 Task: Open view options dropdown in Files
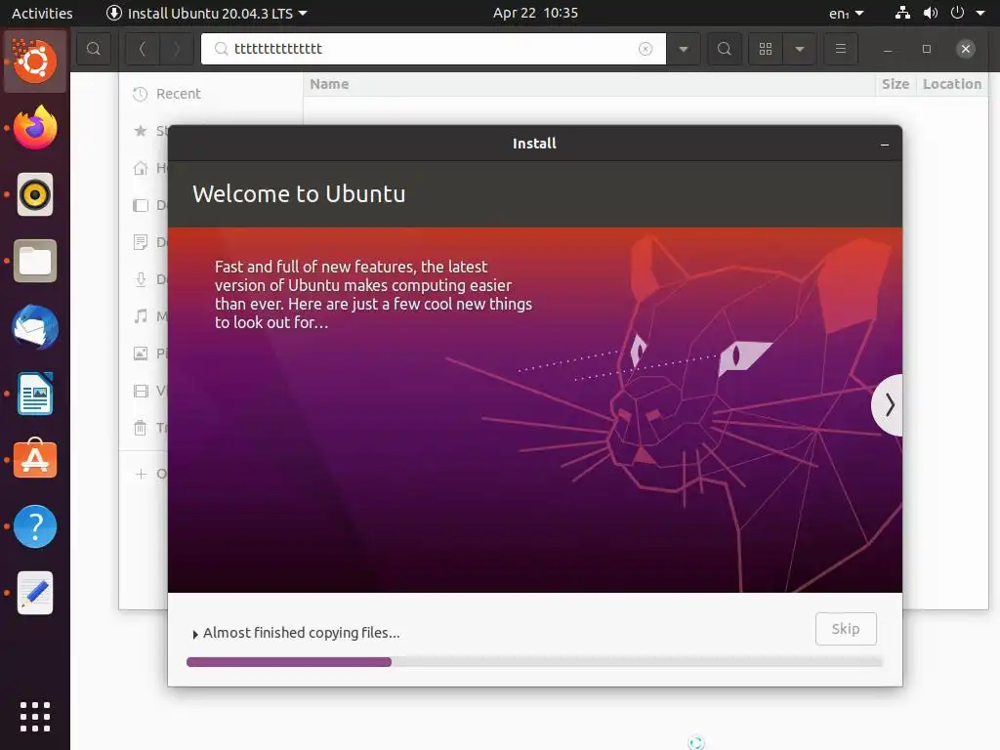800,49
